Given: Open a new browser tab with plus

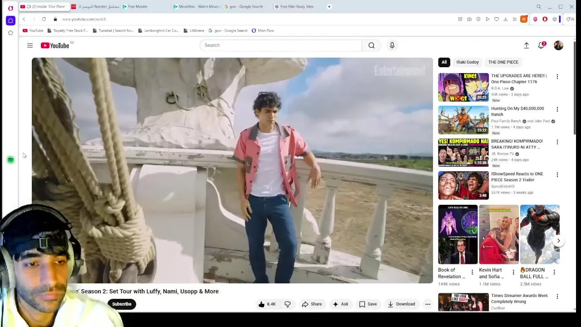Looking at the screenshot, I should point(329,7).
